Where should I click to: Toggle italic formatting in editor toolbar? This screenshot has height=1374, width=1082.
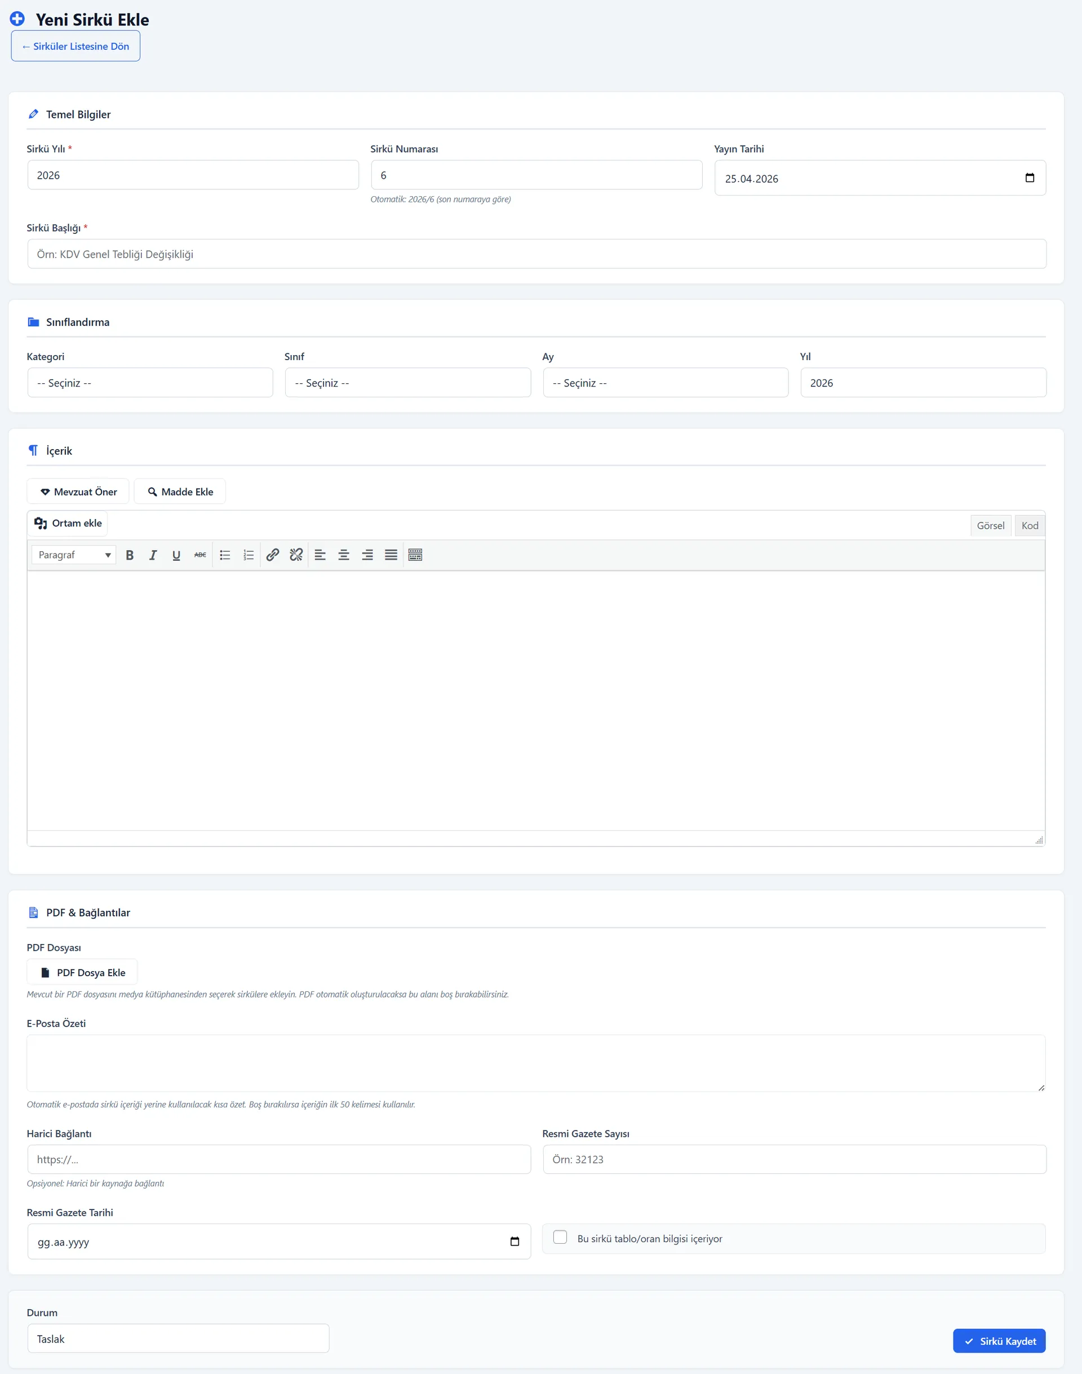[153, 555]
